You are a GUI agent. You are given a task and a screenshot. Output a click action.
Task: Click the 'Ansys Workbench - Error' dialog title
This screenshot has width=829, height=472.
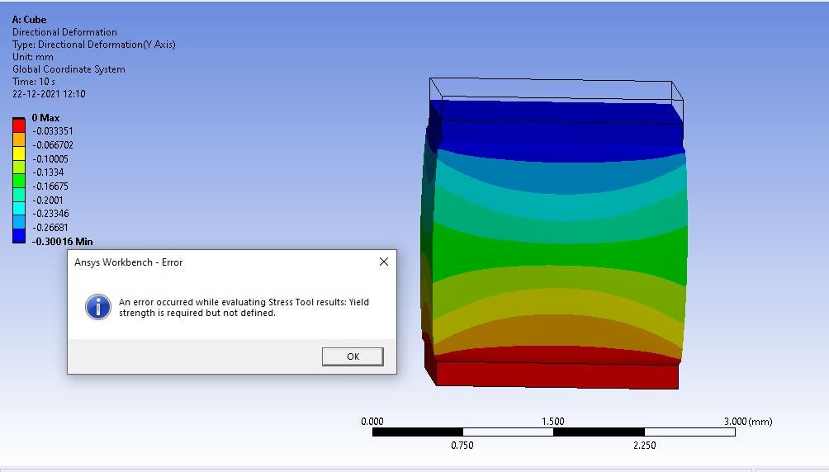129,262
